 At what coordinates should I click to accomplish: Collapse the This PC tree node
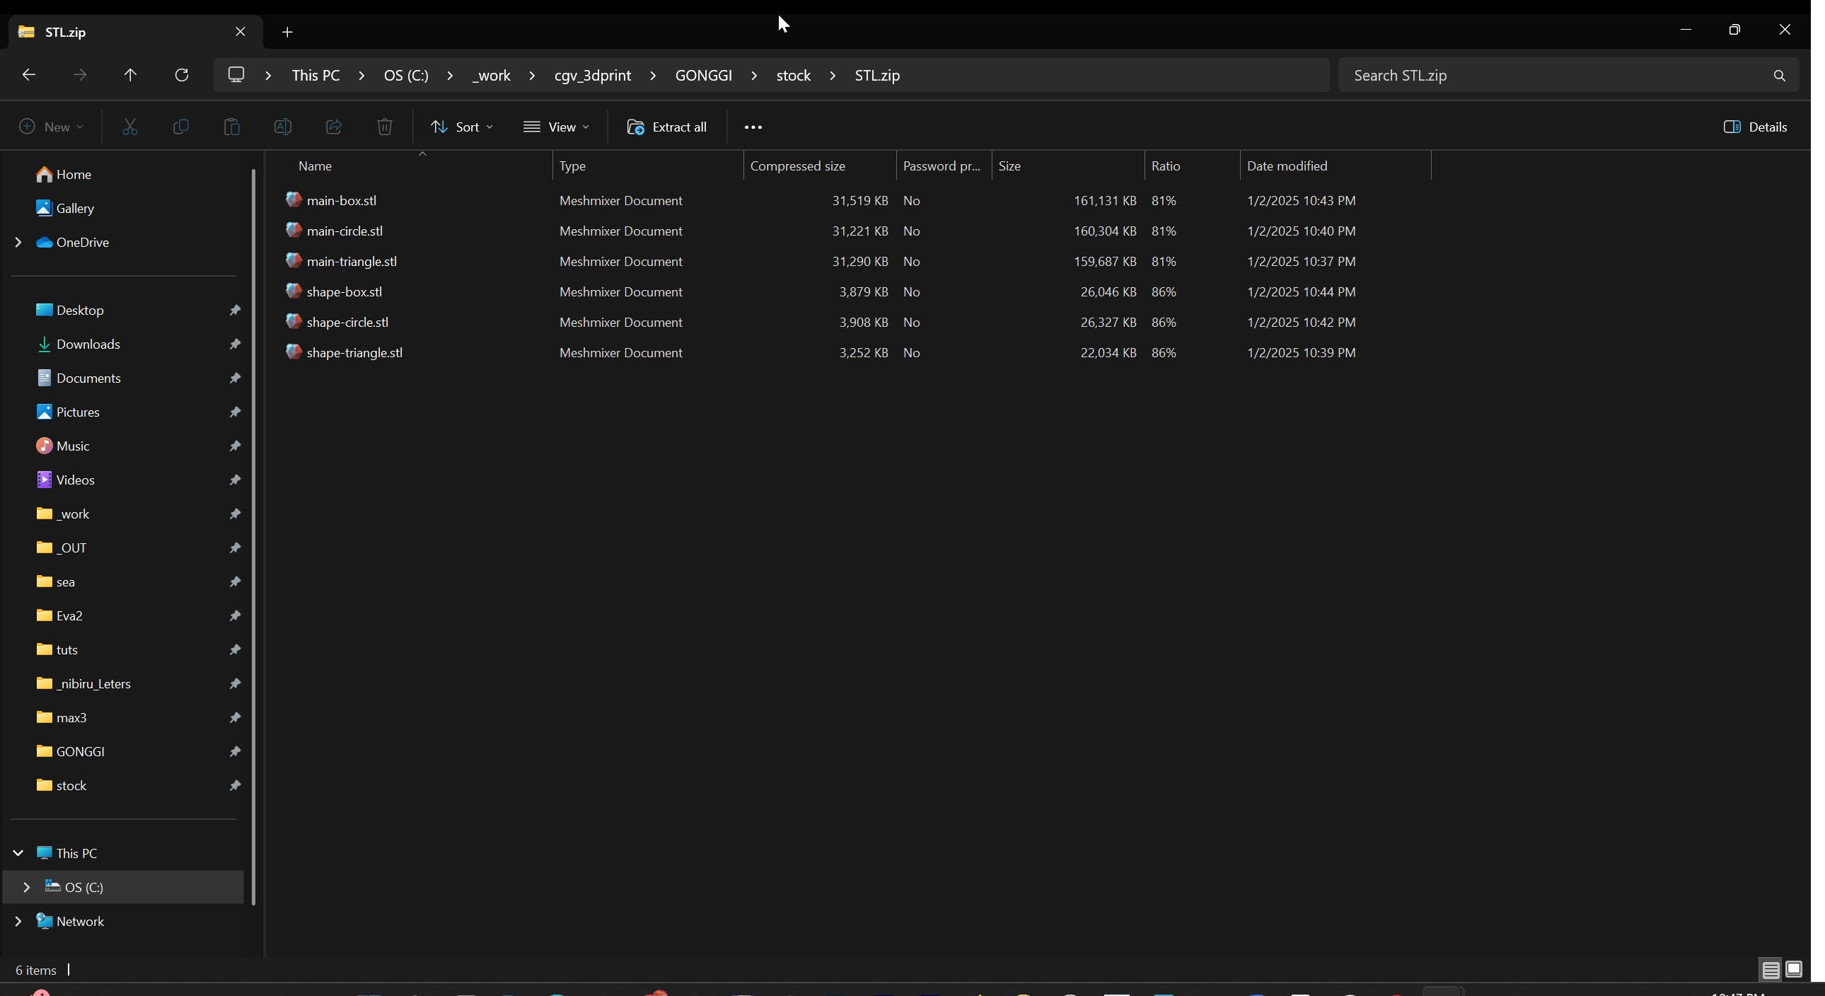coord(18,853)
